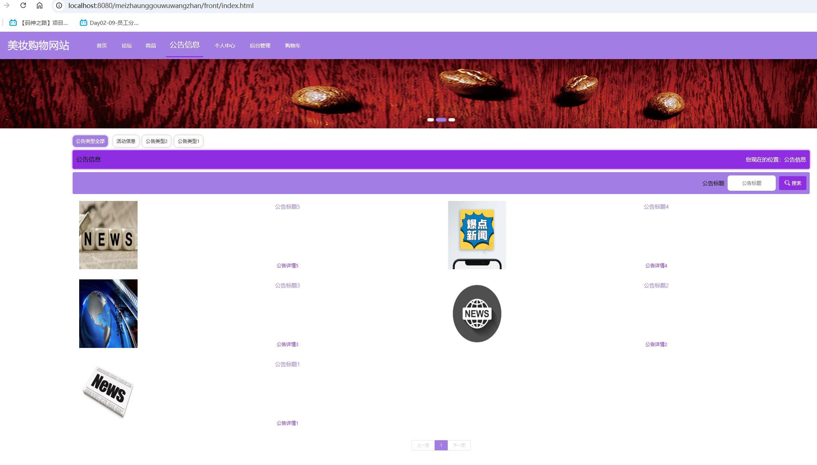Select the third carousel indicator dot

click(452, 120)
